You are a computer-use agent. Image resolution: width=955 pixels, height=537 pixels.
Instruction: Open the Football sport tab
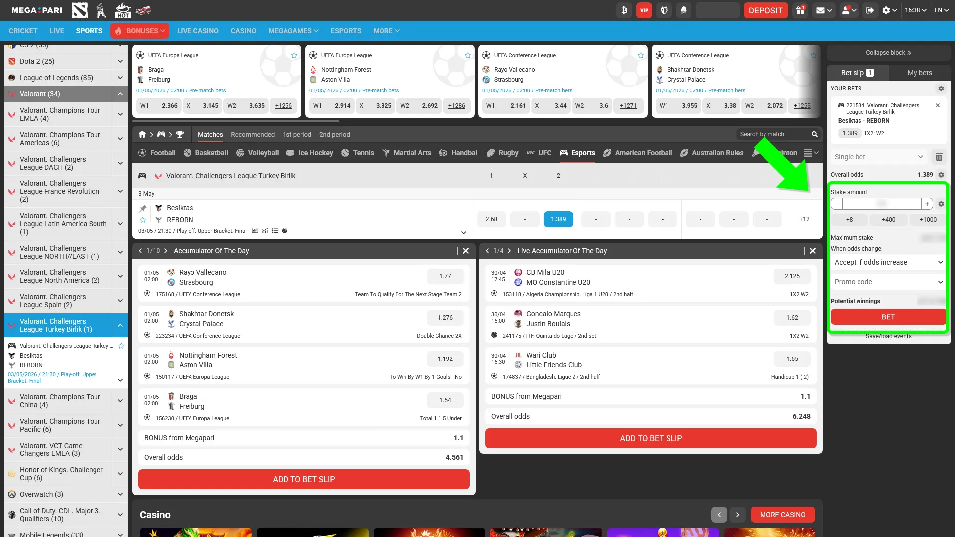point(157,153)
